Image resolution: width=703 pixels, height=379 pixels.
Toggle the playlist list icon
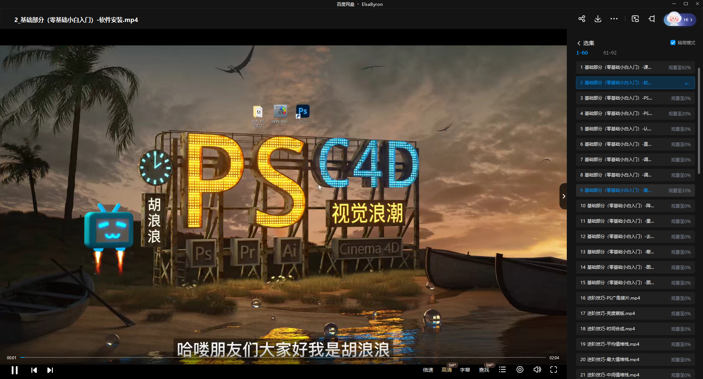tap(502, 369)
